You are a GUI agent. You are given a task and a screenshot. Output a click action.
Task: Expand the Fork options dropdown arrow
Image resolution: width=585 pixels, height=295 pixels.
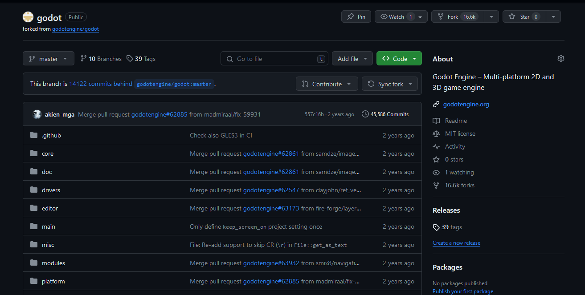click(x=491, y=16)
